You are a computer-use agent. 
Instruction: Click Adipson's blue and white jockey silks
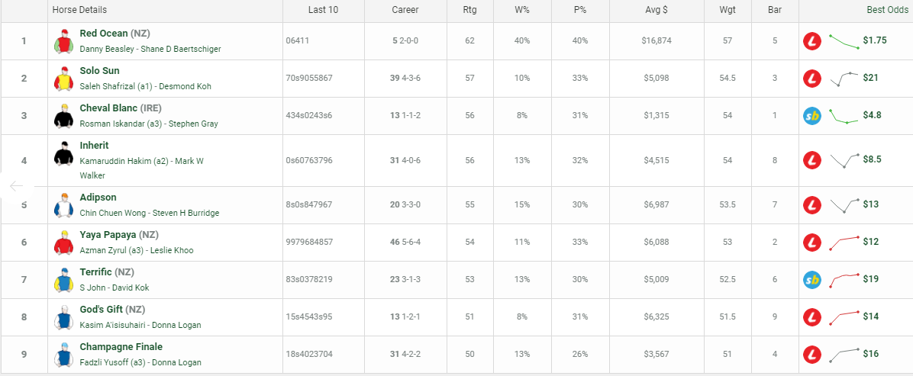[x=63, y=205]
